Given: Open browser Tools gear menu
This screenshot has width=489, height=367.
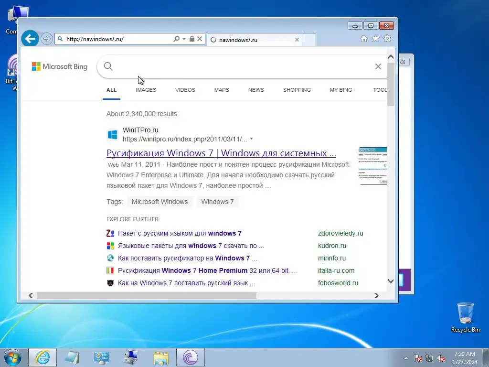Looking at the screenshot, I should coord(387,38).
